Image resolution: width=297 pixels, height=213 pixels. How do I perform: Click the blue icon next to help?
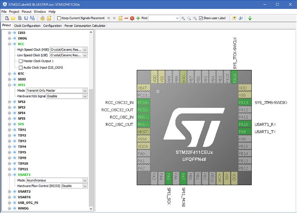pos(240,18)
